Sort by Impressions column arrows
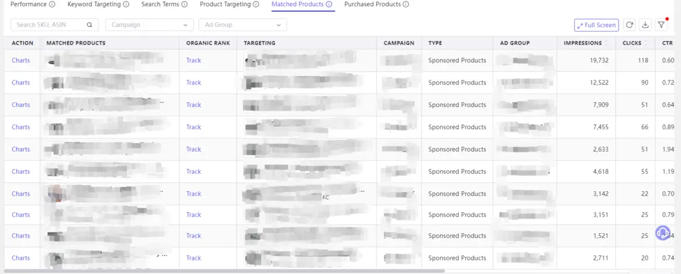 [606, 43]
